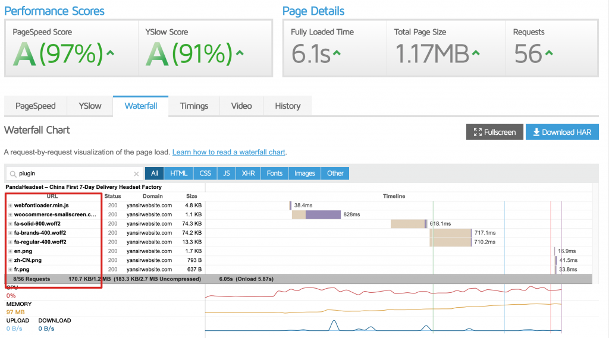Image resolution: width=609 pixels, height=338 pixels.
Task: Expand the fa-brands-400.woff2 request row
Action: (x=10, y=233)
